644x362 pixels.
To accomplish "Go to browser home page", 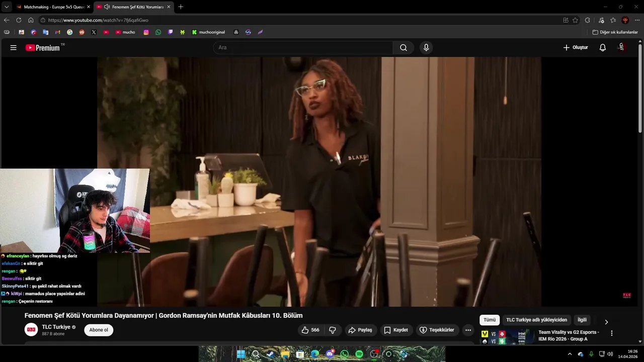I will 31,20.
